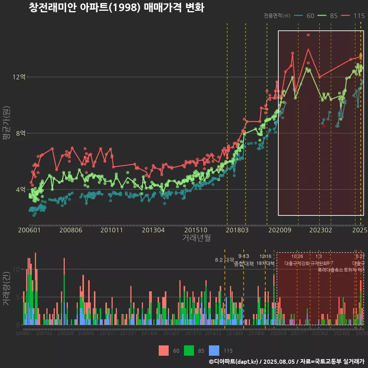Click the volume chart x-axis label '200908'
This screenshot has width=368, height=368.
[86, 333]
